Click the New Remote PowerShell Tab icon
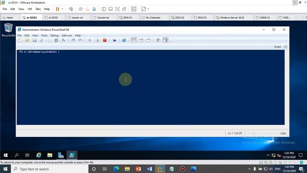Image resolution: width=307 pixels, height=173 pixels. click(x=114, y=40)
